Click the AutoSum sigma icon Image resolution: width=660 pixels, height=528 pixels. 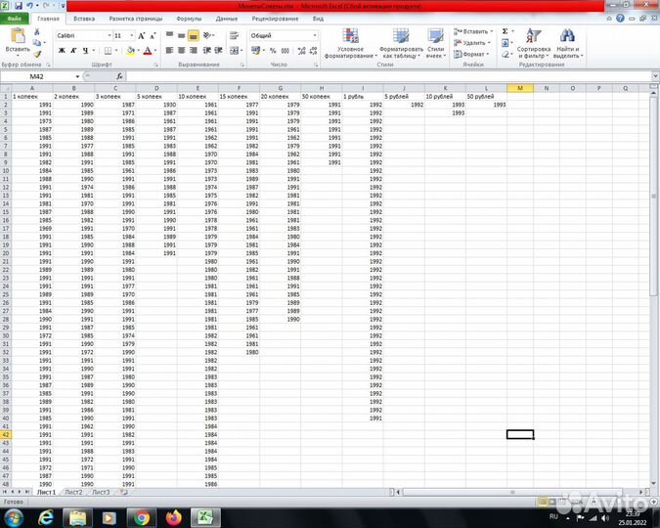click(x=506, y=31)
